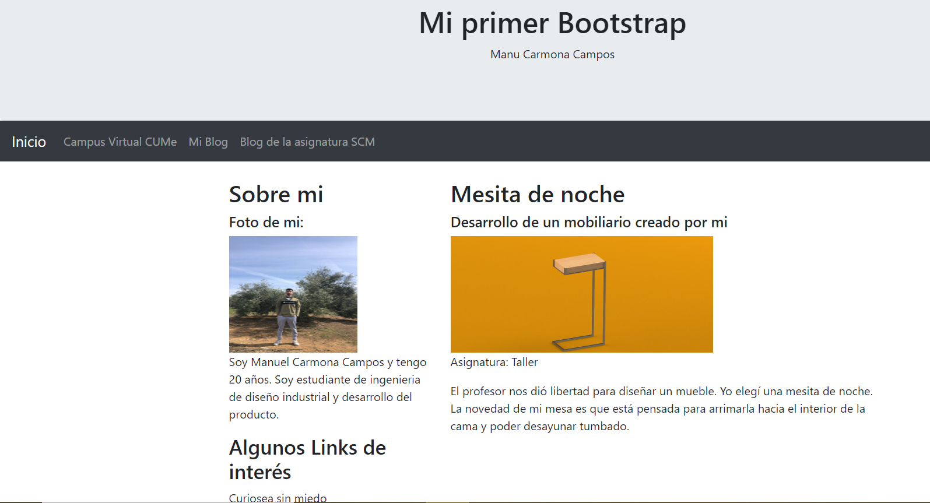The width and height of the screenshot is (930, 503).
Task: Click the Manu Carmona Campos subtitle
Action: (x=552, y=54)
